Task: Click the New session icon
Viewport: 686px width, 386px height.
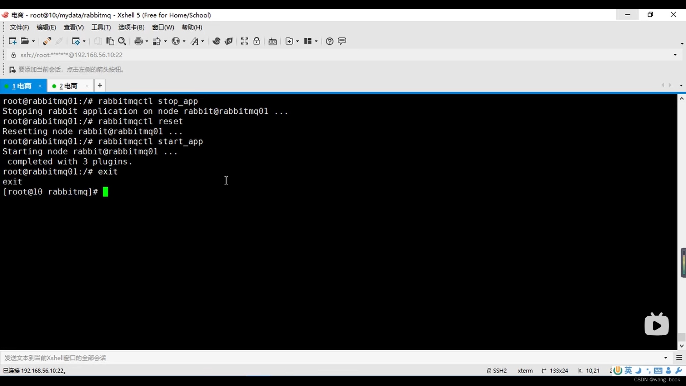Action: [13, 41]
